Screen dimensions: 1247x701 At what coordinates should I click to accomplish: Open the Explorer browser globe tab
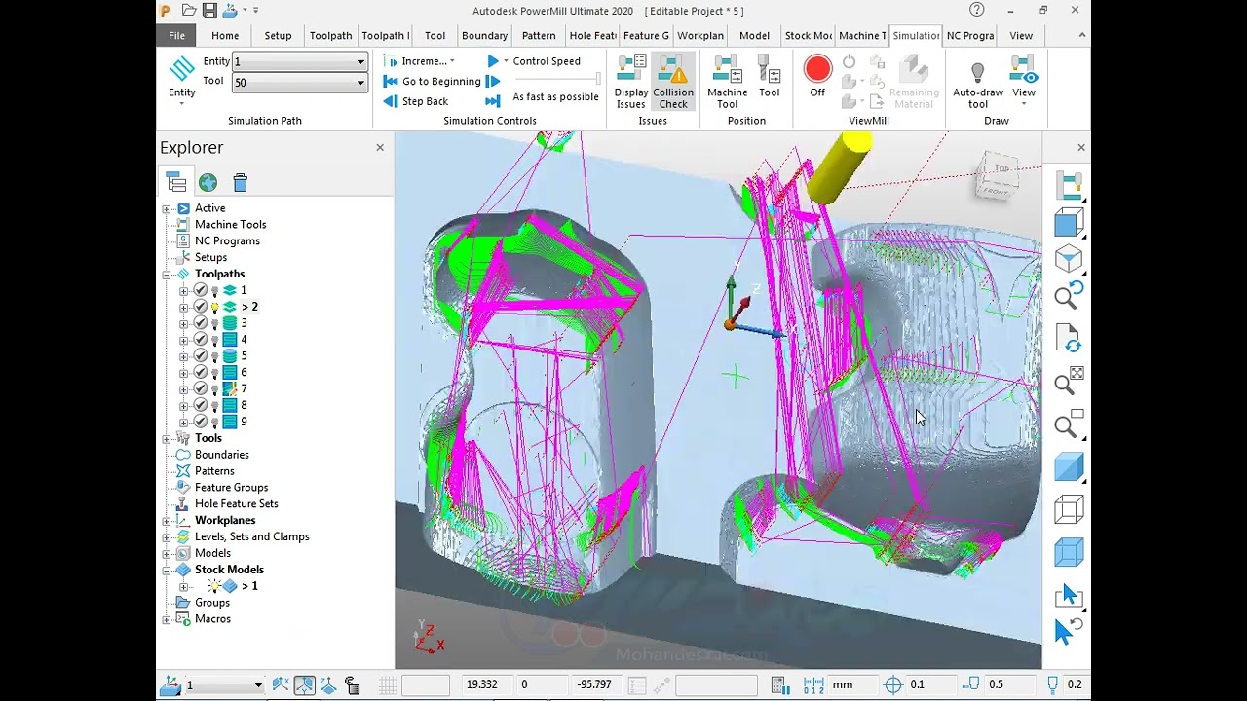(208, 182)
